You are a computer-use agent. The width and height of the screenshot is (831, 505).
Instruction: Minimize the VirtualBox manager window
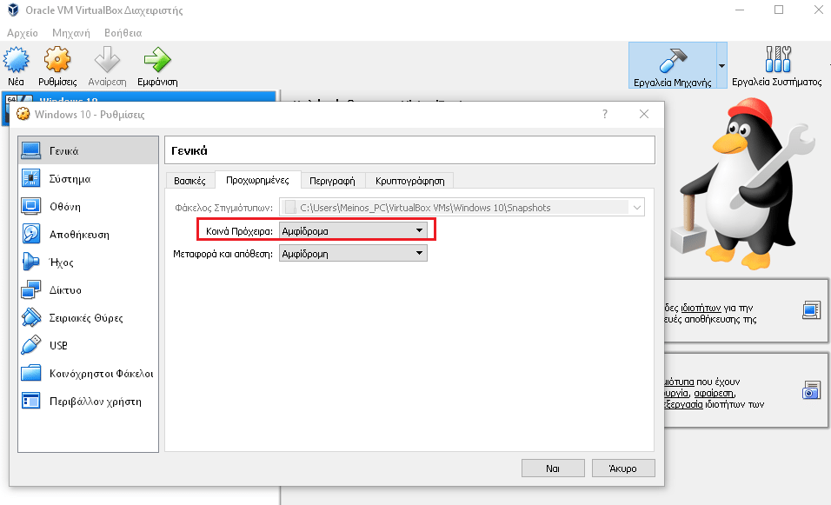(740, 10)
